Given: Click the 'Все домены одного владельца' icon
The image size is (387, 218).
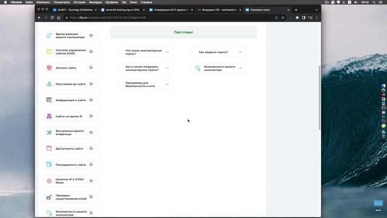Looking at the screenshot, I should 49,132.
